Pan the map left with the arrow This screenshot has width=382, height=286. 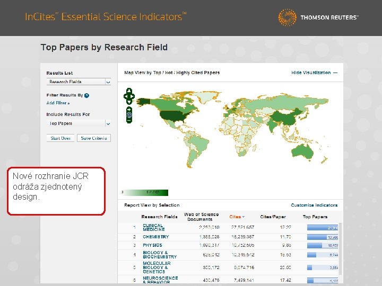126,96
